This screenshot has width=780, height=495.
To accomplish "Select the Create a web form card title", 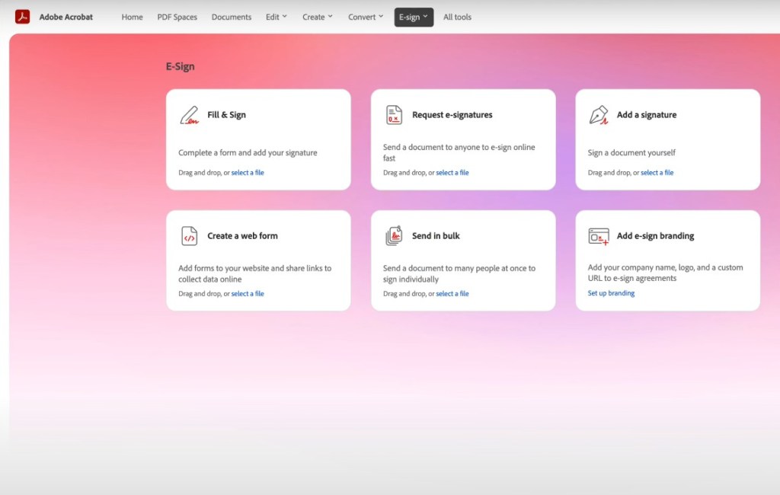I will coord(242,236).
